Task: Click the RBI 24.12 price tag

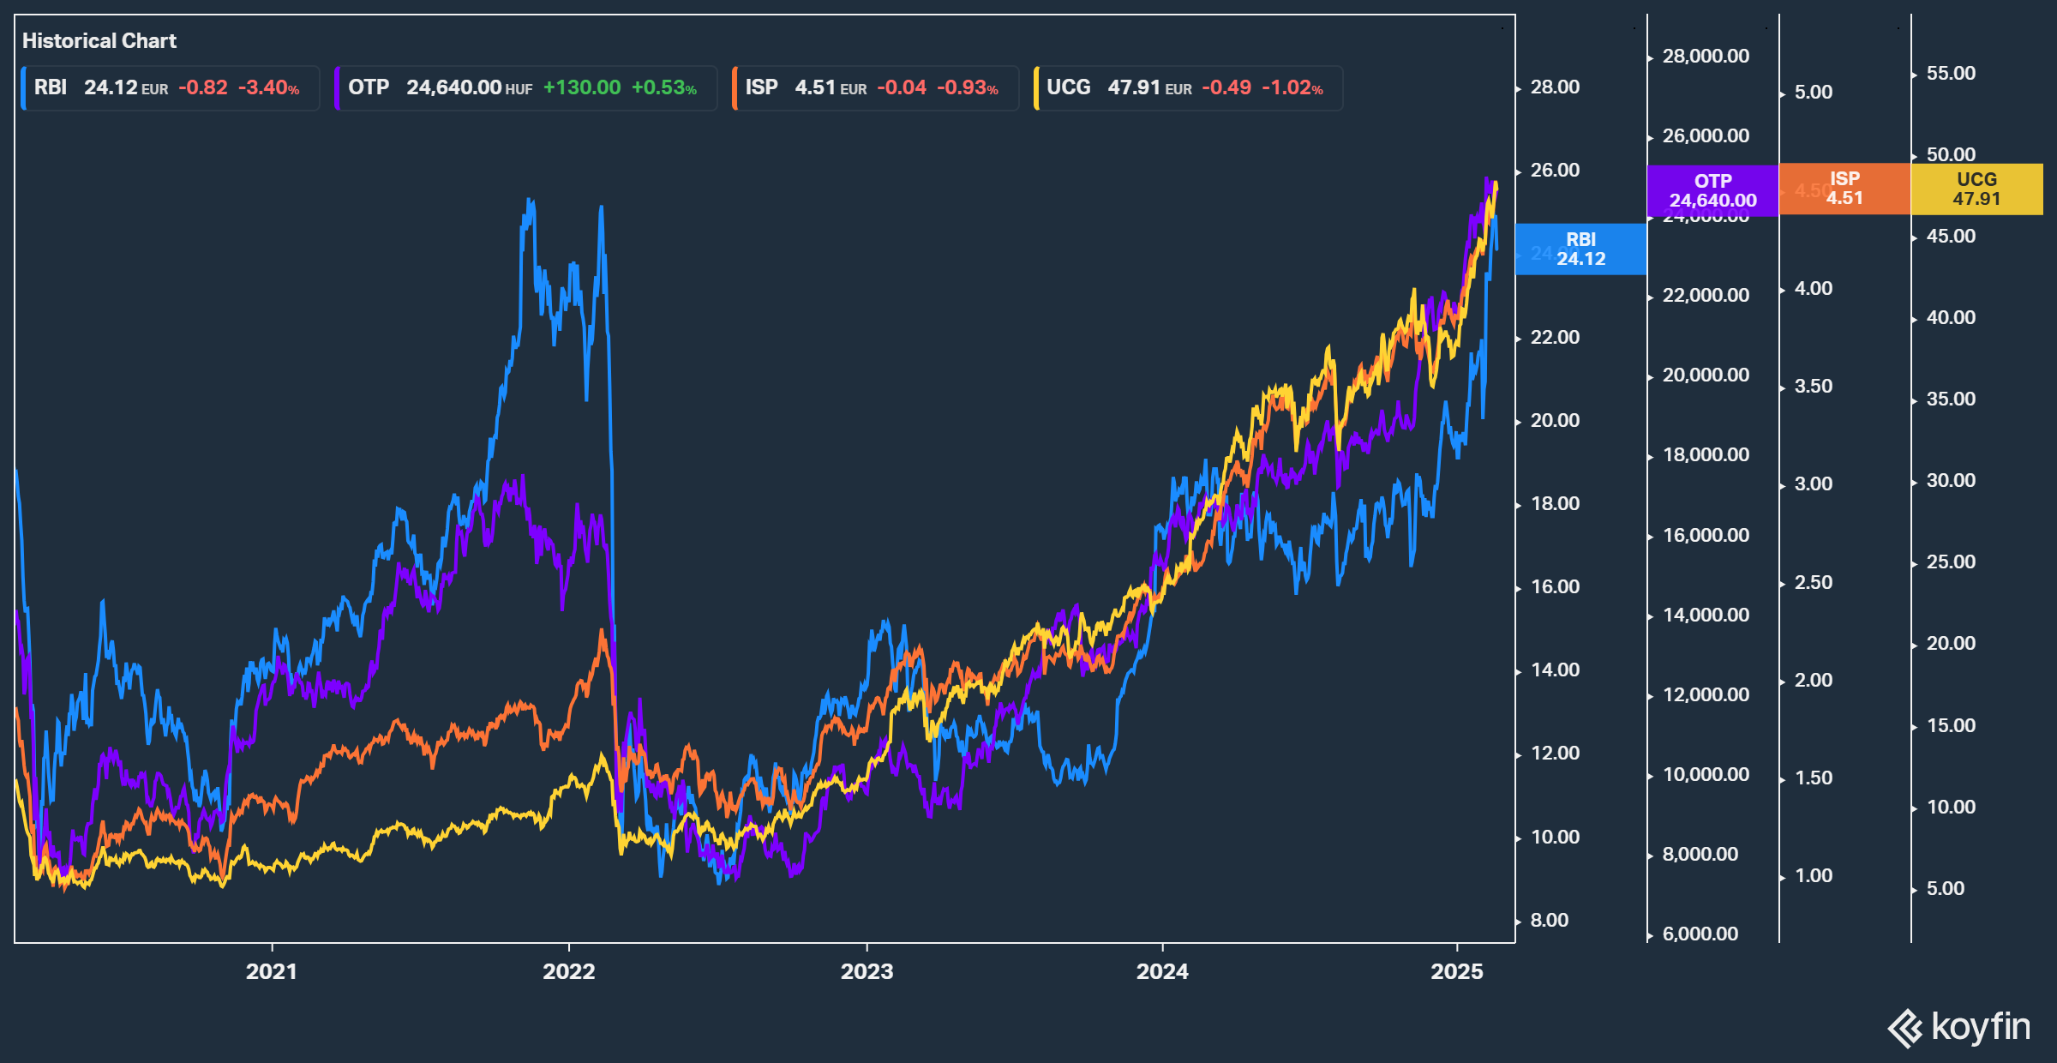Action: click(1580, 249)
